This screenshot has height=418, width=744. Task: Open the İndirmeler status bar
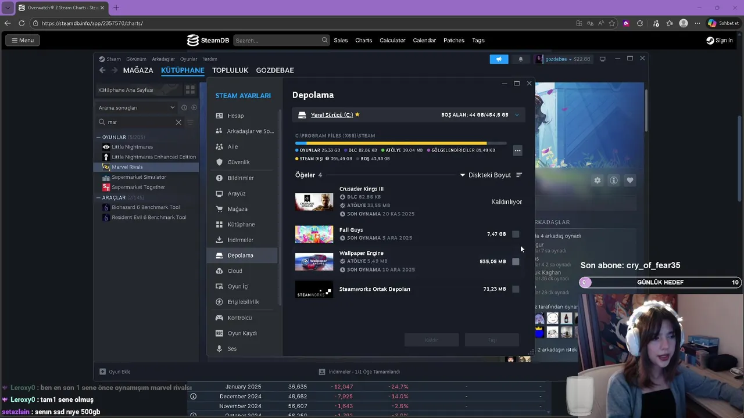[359, 372]
